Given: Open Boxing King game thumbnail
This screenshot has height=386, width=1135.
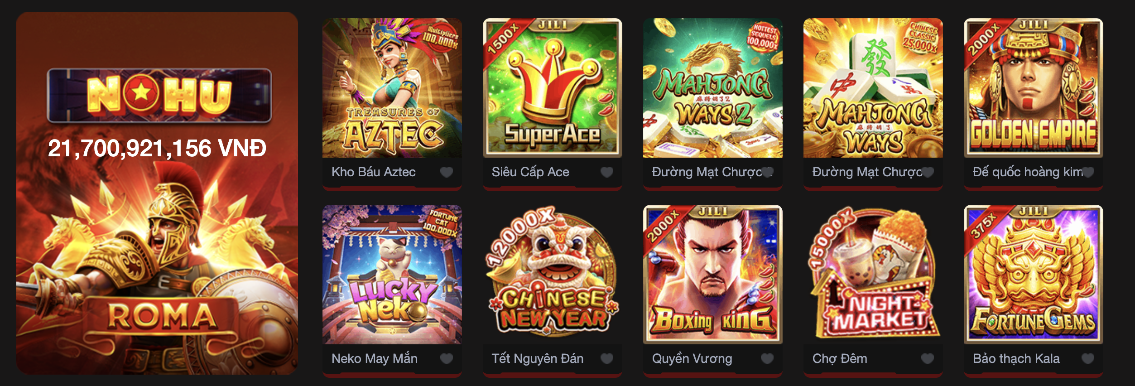Looking at the screenshot, I should point(713,275).
